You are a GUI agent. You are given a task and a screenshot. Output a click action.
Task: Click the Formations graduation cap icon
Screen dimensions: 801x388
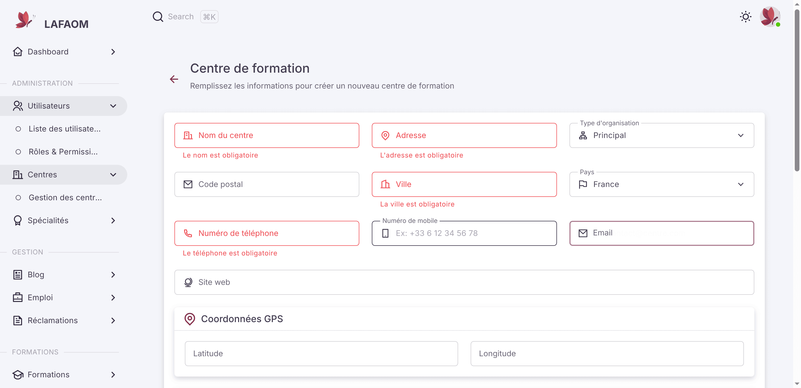pos(18,375)
